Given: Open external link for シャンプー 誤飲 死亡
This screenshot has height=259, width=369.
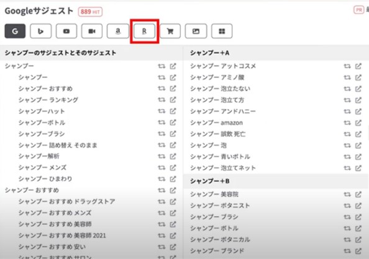Looking at the screenshot, I should pos(358,134).
